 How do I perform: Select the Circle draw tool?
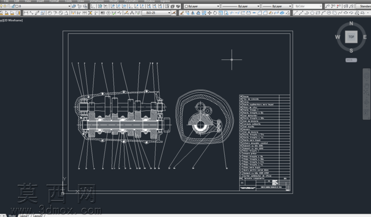pos(329,13)
